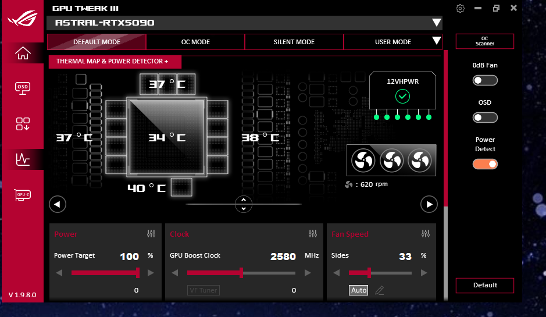The image size is (546, 317).
Task: Click the 34 °C GPU core temperature
Action: [167, 137]
